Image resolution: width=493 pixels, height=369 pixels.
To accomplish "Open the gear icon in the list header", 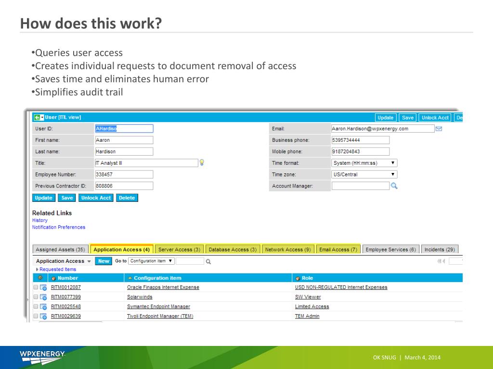I will tap(40, 278).
